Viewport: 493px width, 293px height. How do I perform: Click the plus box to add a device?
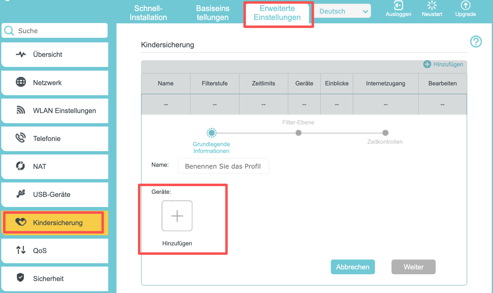click(x=177, y=216)
